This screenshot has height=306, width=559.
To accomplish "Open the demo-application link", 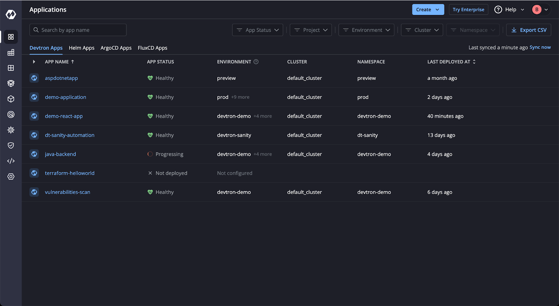I will [x=65, y=97].
